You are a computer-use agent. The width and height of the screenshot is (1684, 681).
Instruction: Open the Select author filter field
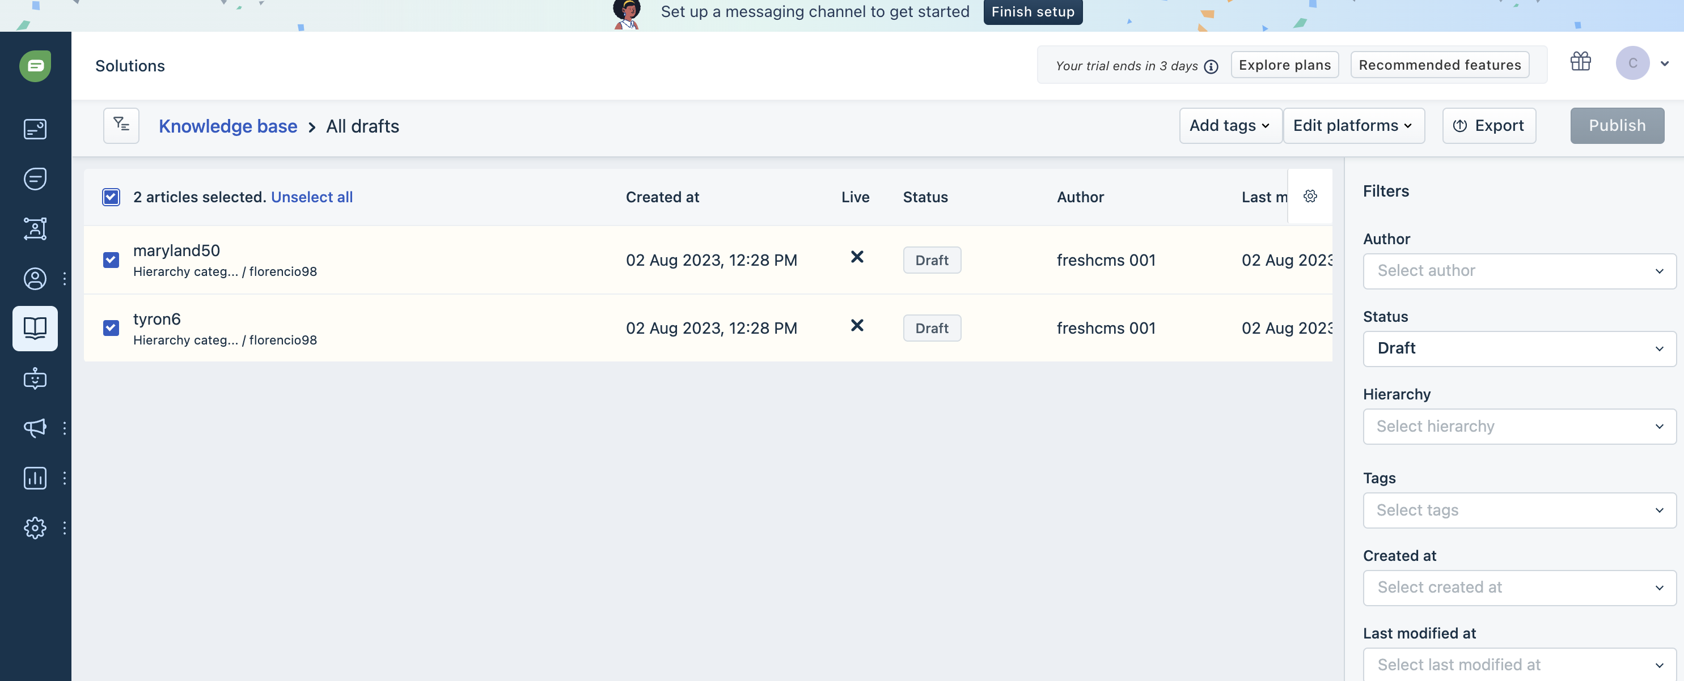[1518, 270]
